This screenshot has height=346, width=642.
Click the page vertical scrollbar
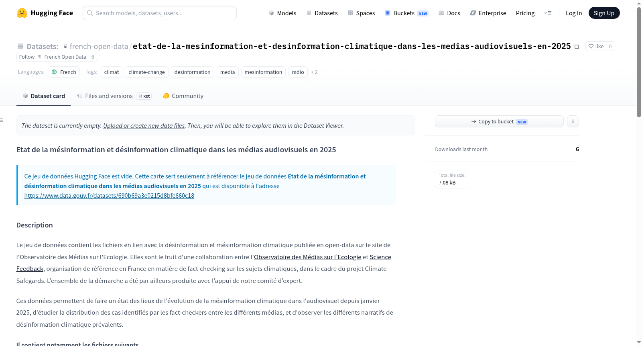(639, 62)
